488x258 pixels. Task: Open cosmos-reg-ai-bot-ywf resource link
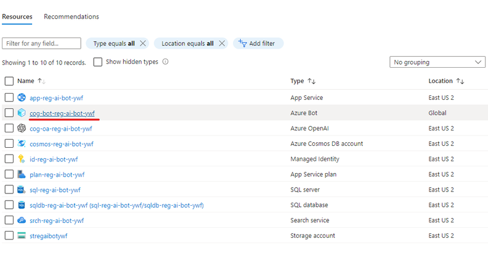(62, 144)
